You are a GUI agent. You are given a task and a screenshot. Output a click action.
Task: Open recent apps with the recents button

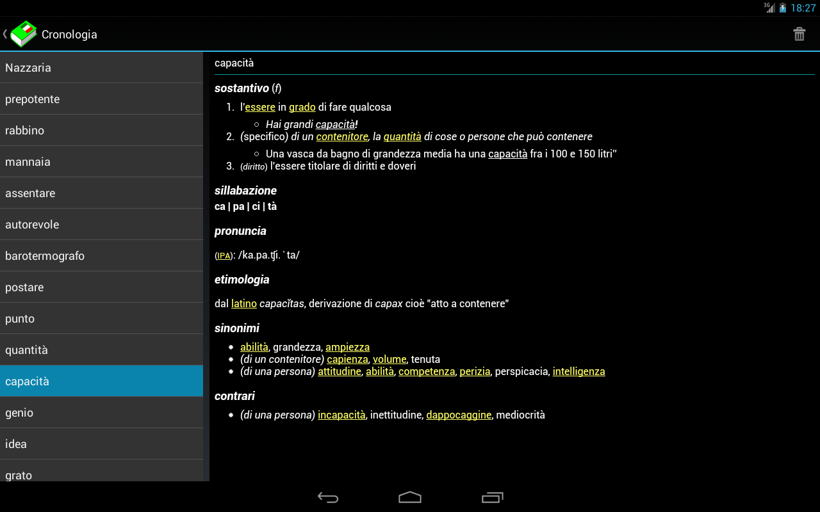pos(492,497)
